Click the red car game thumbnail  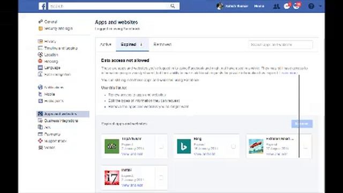256,146
